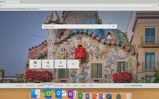Screen dimensions: 159x99
Task: Switch to Money news tab
Action: (x=76, y=86)
